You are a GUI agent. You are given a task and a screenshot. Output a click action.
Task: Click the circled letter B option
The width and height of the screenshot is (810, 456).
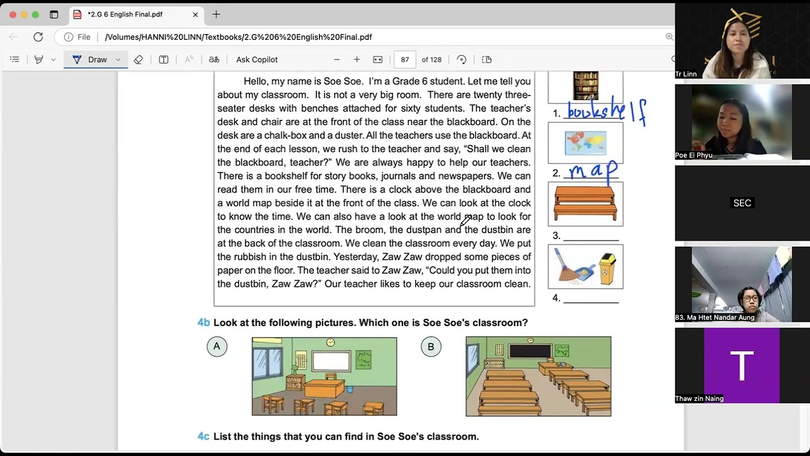coord(431,346)
